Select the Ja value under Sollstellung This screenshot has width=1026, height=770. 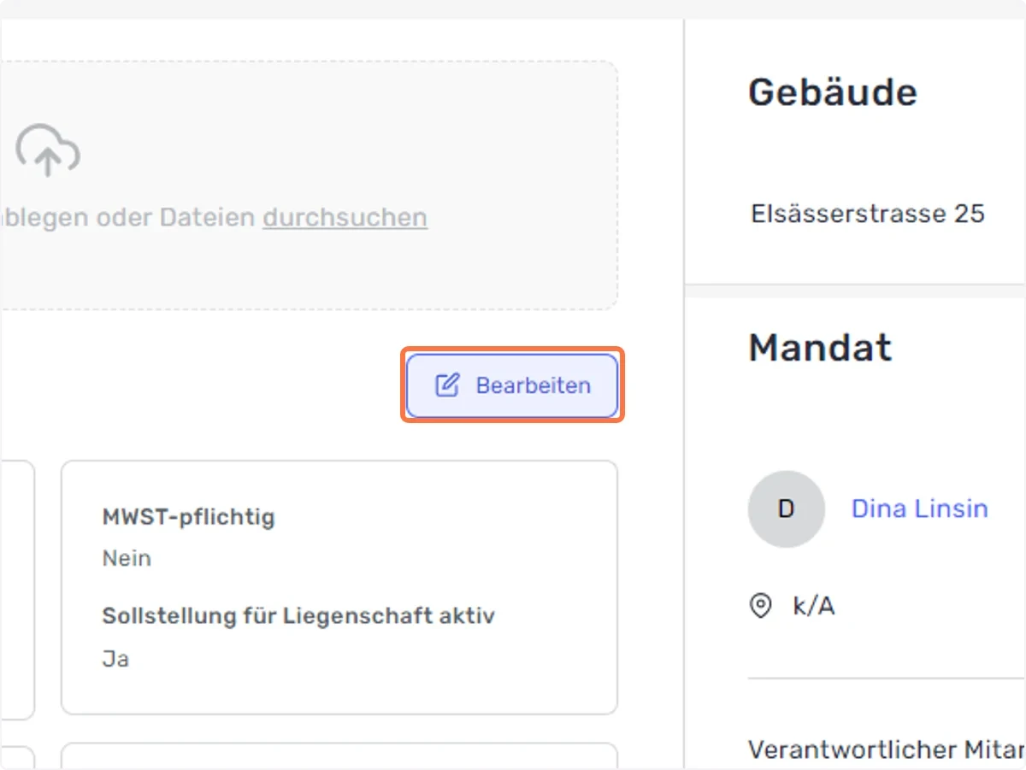click(115, 660)
